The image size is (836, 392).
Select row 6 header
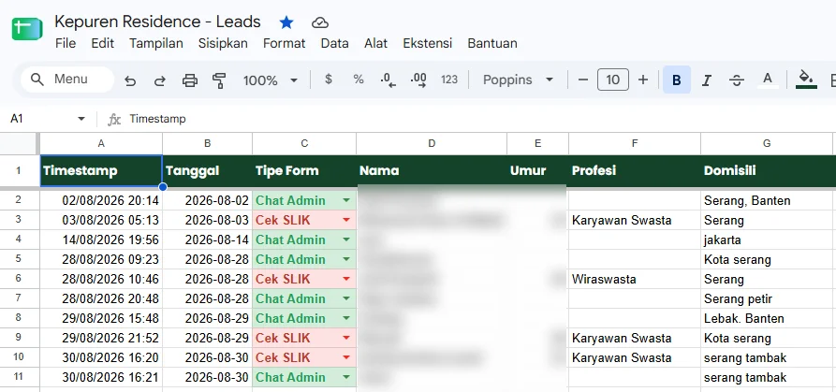tap(19, 279)
